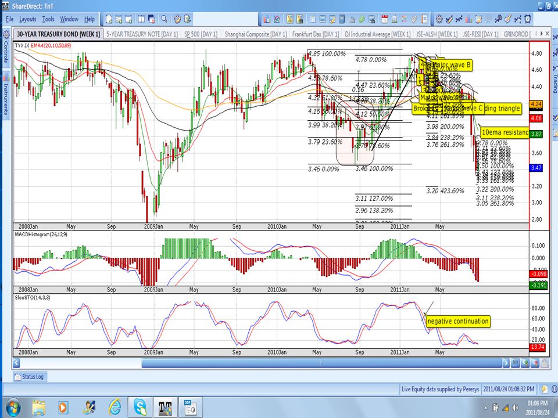Click the chart scrollbar right arrow
Viewport: 558px width, 418px height.
tap(506, 363)
